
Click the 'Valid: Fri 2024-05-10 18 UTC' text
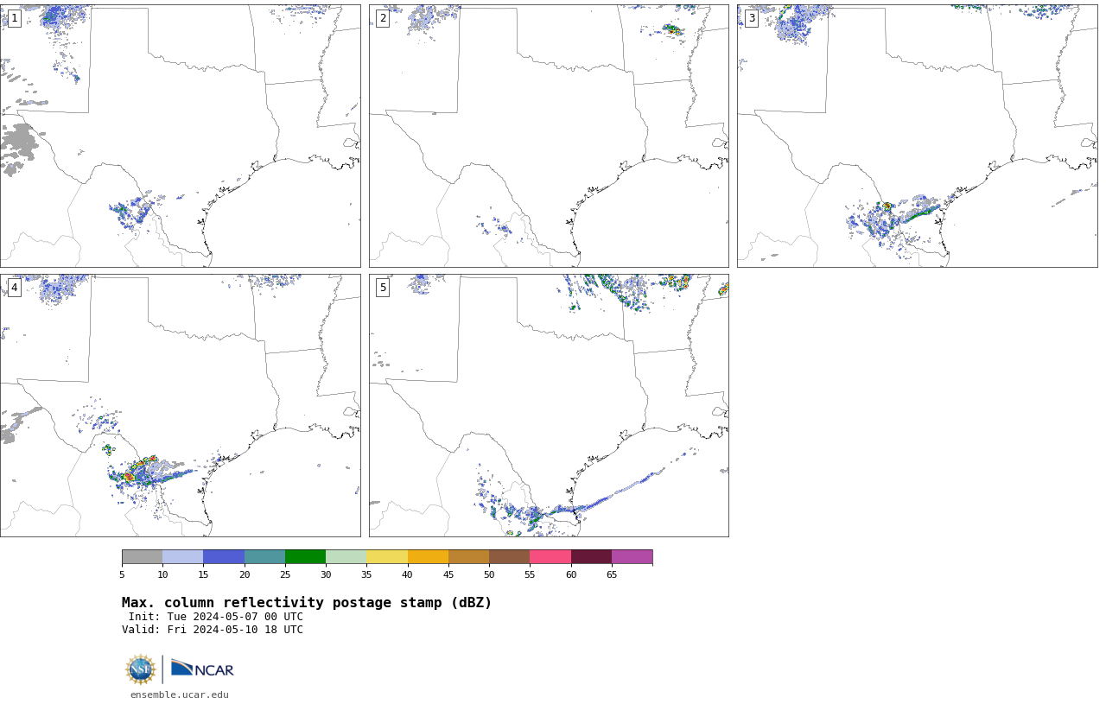[x=213, y=630]
